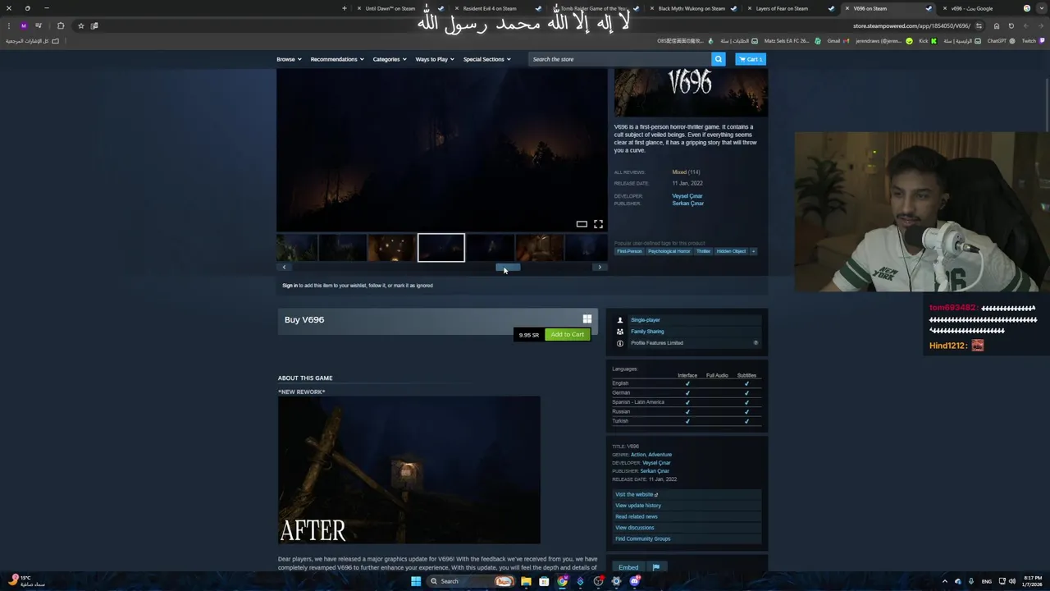The width and height of the screenshot is (1050, 591).
Task: Click the right arrow of thumbnail strip
Action: [x=600, y=267]
